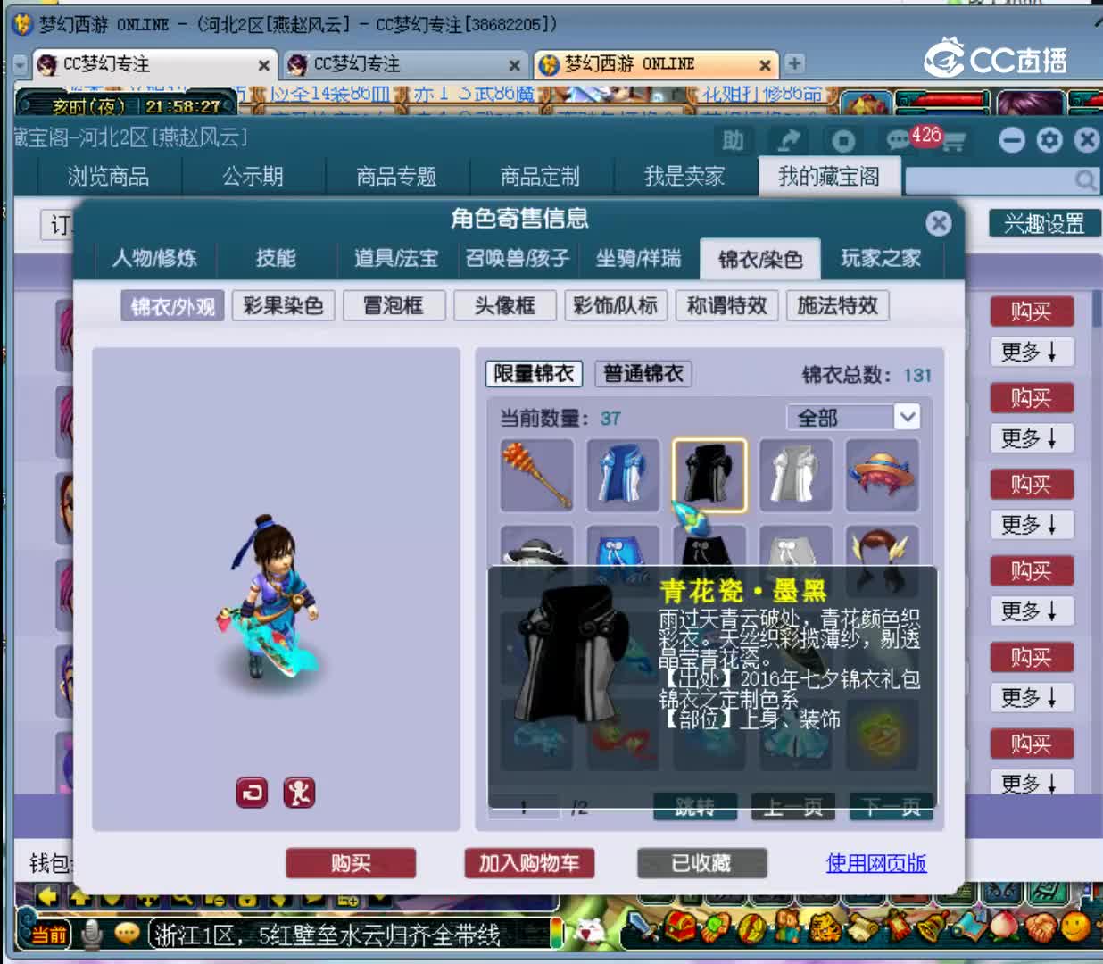
Task: Switch to 召唤兽/孩子 tab
Action: 518,258
